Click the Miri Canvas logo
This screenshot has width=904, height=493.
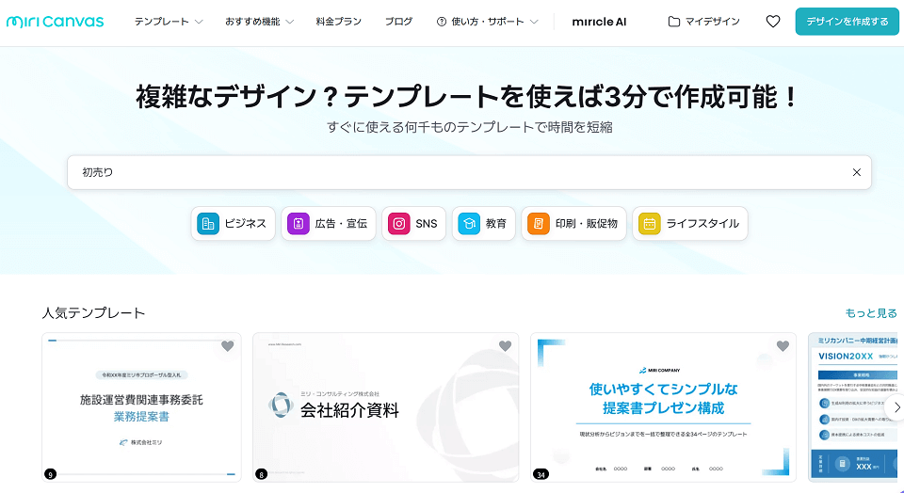coord(55,22)
